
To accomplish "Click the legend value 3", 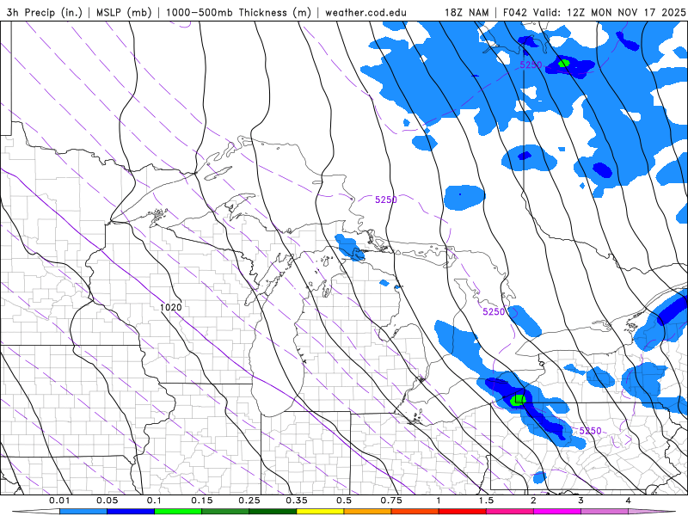I will (x=580, y=501).
